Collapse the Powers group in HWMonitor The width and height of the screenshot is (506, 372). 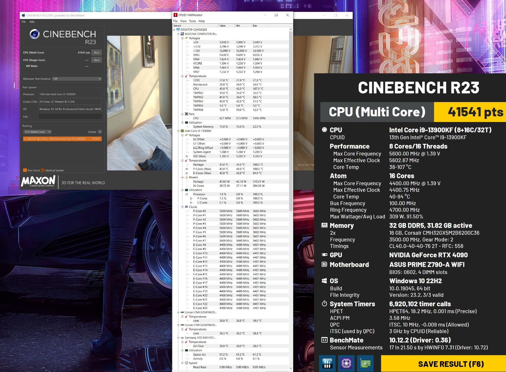pos(182,177)
